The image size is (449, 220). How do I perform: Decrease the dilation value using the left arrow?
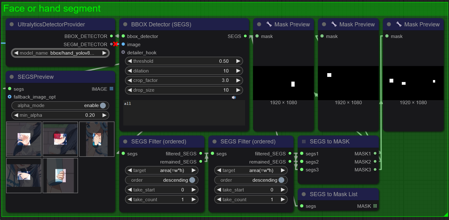(129, 71)
